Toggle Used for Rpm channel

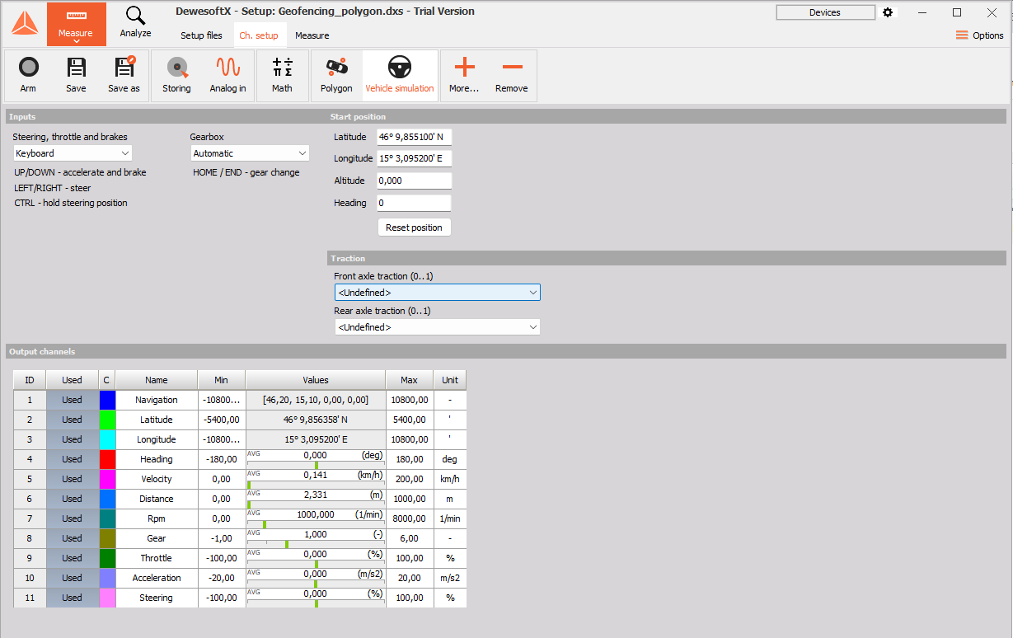click(72, 518)
